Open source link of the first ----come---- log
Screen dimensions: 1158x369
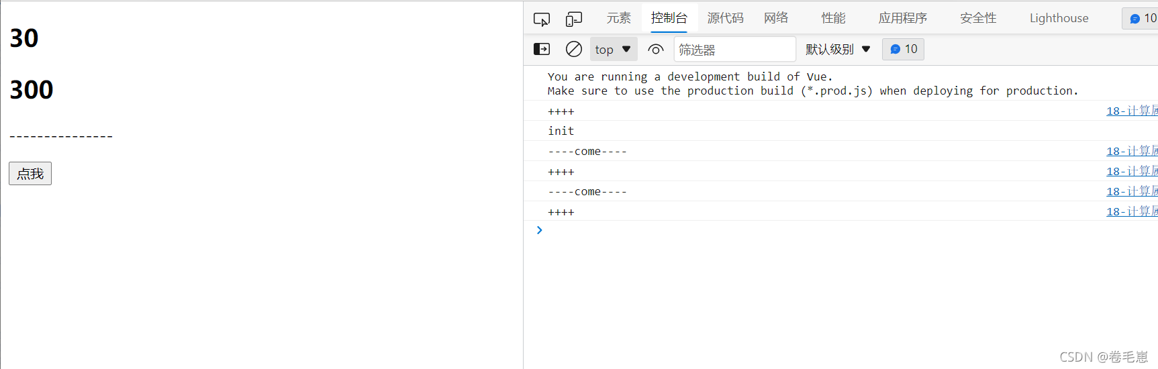click(1132, 151)
